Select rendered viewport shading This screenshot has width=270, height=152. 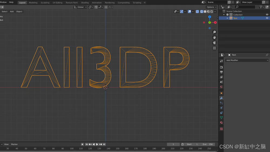click(212, 12)
